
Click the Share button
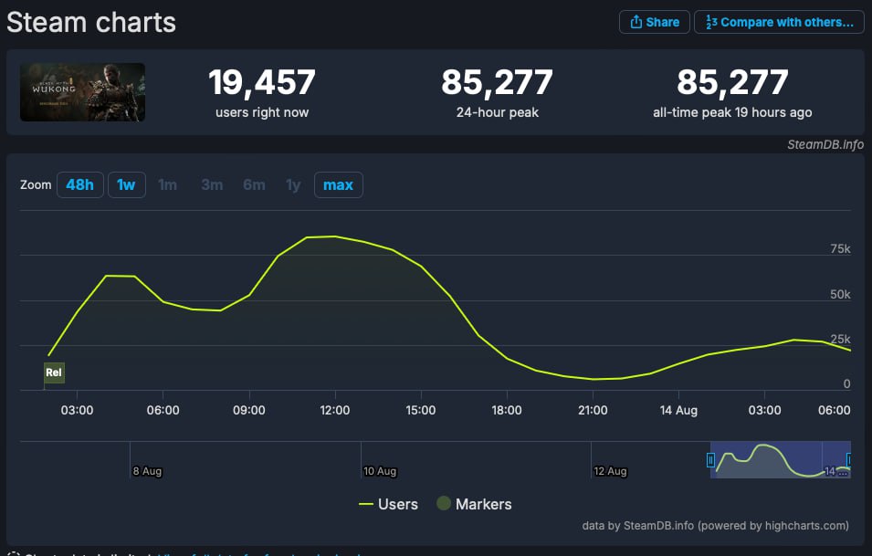655,22
